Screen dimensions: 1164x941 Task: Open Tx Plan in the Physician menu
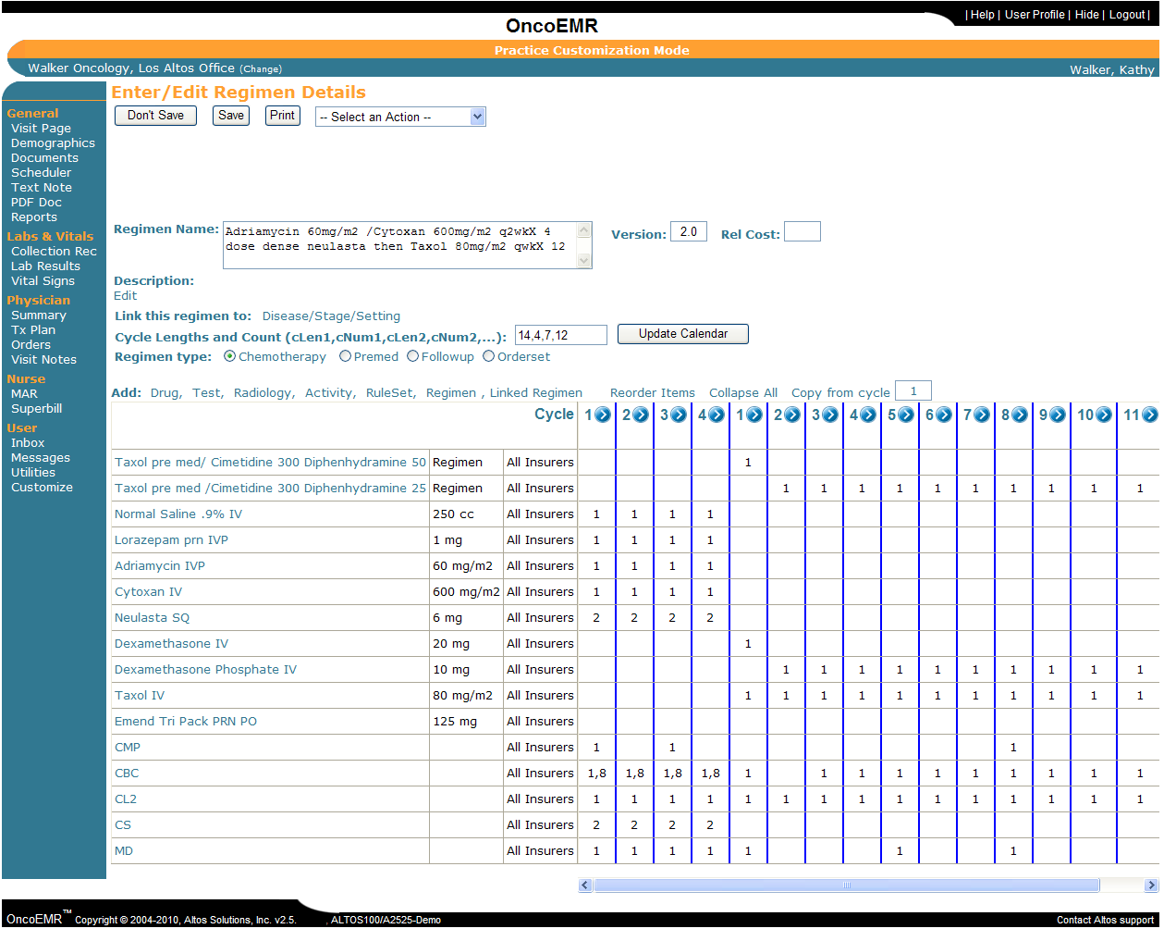pyautogui.click(x=33, y=329)
